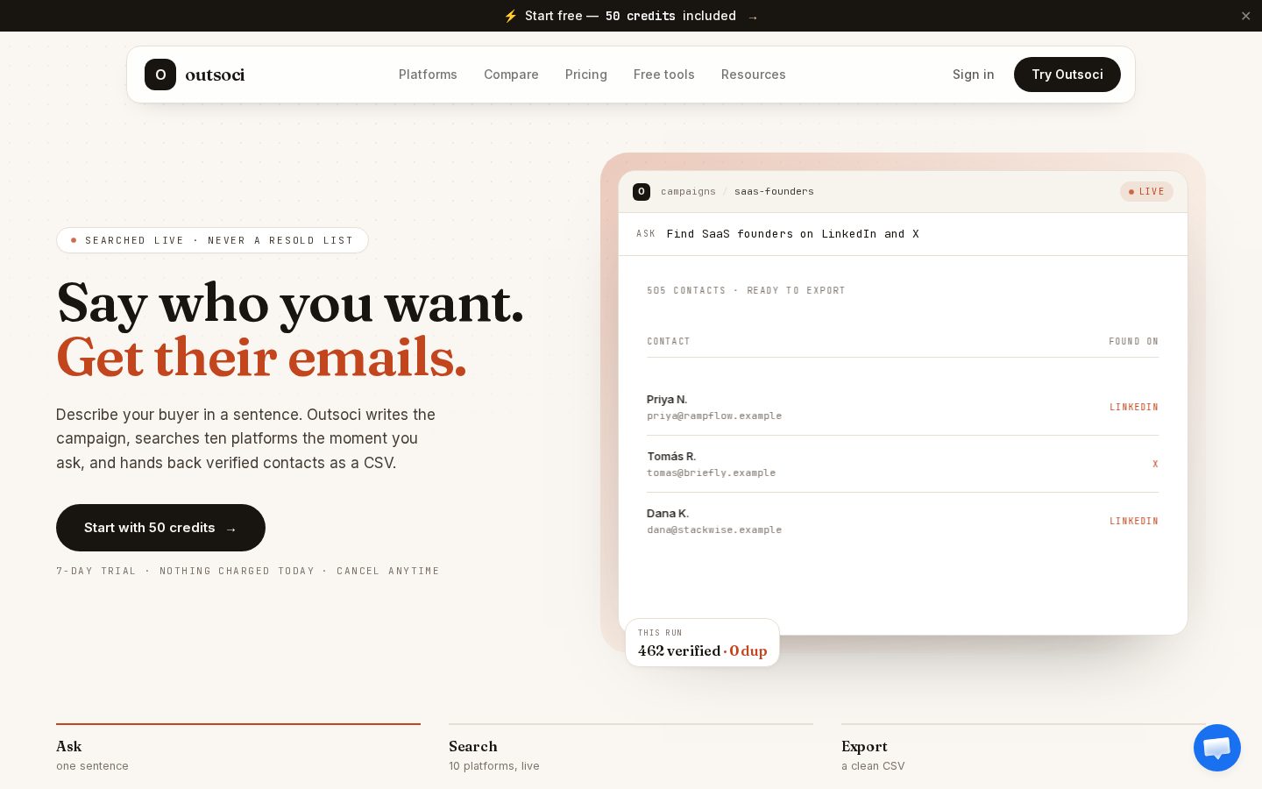
Task: Select the Export step tab
Action: [x=1024, y=750]
